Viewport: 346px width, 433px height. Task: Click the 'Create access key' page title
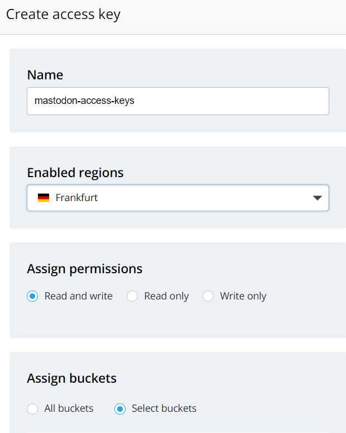pyautogui.click(x=63, y=15)
